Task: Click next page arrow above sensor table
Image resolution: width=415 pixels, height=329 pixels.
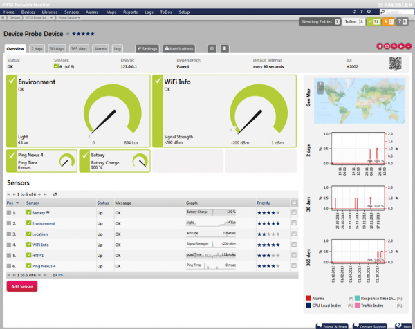Action: (x=39, y=194)
